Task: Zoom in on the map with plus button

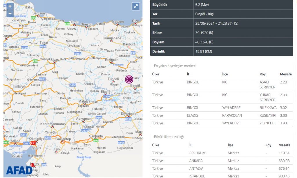Action: coord(10,6)
